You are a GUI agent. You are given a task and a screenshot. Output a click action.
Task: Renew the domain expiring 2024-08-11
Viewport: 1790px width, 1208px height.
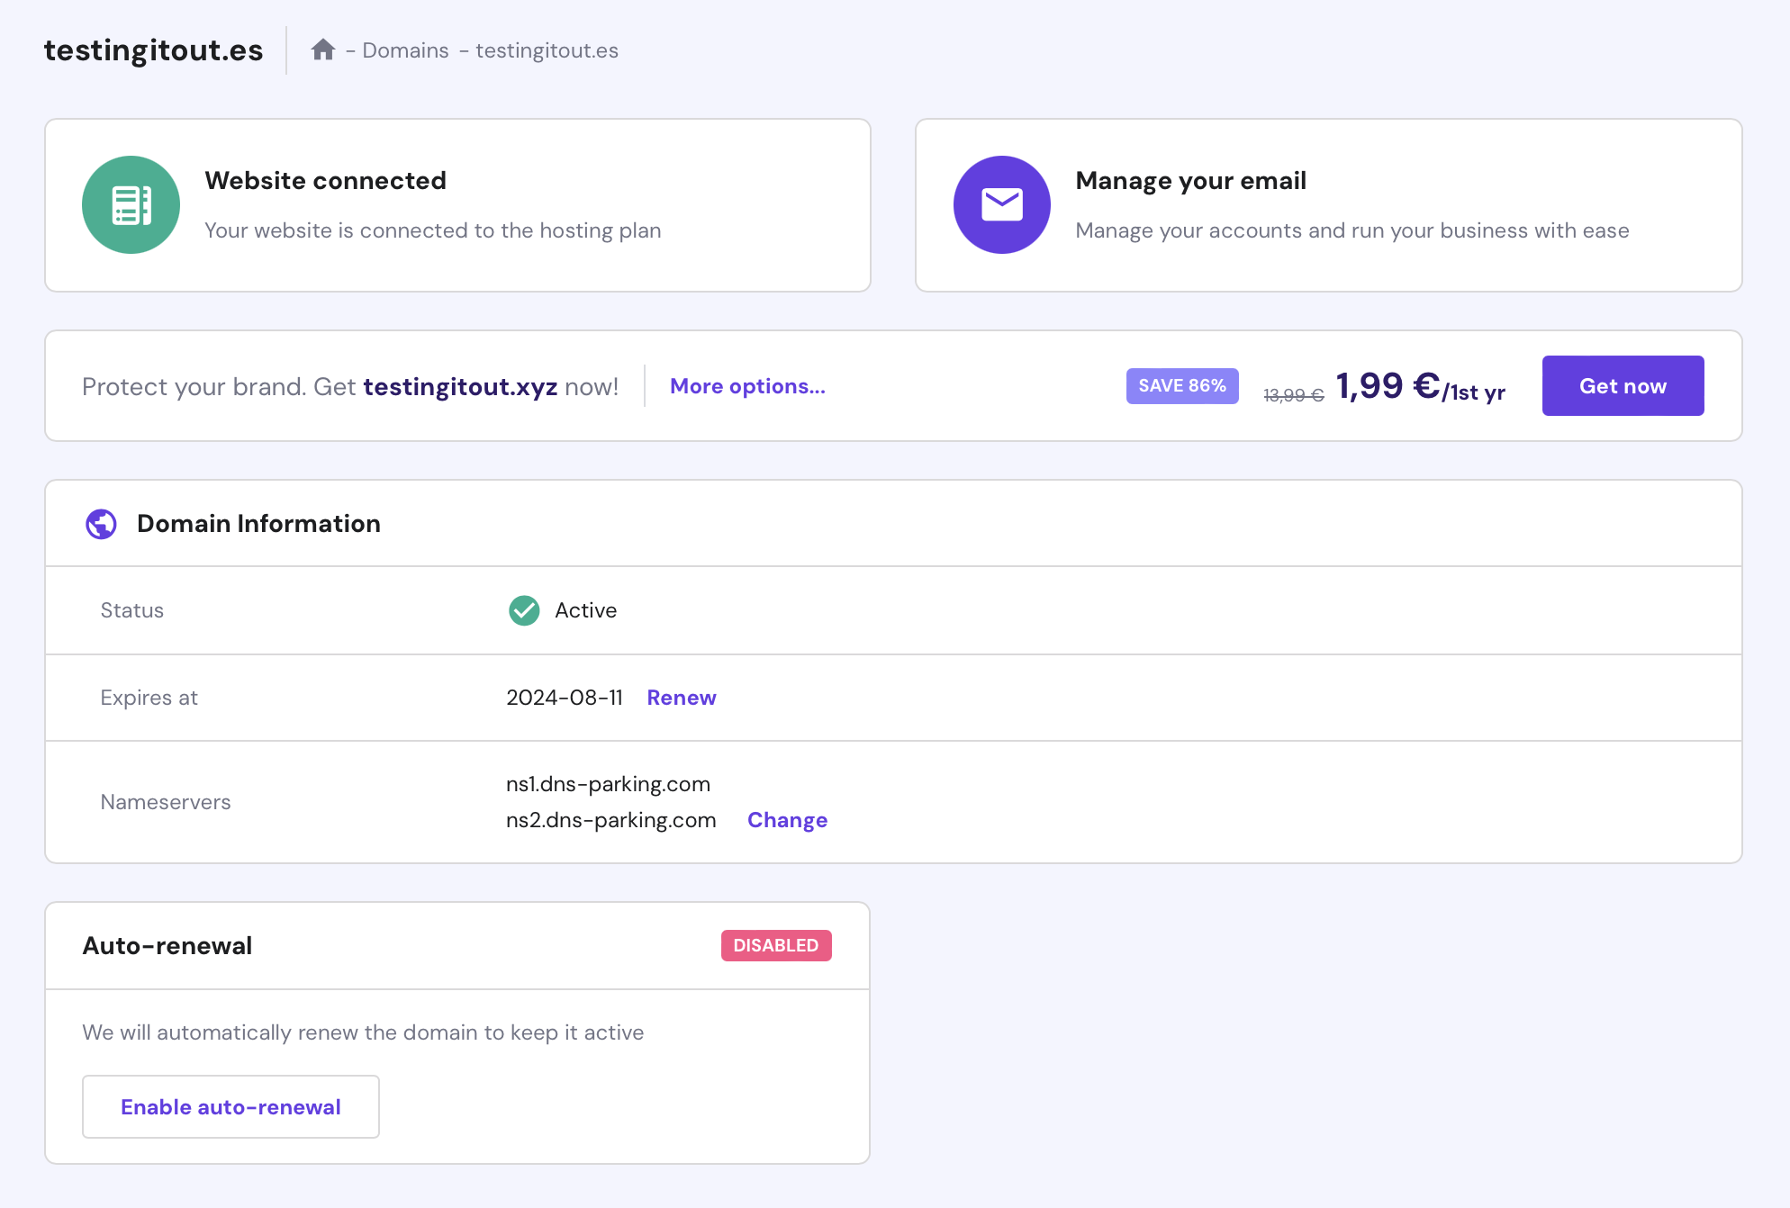tap(681, 698)
